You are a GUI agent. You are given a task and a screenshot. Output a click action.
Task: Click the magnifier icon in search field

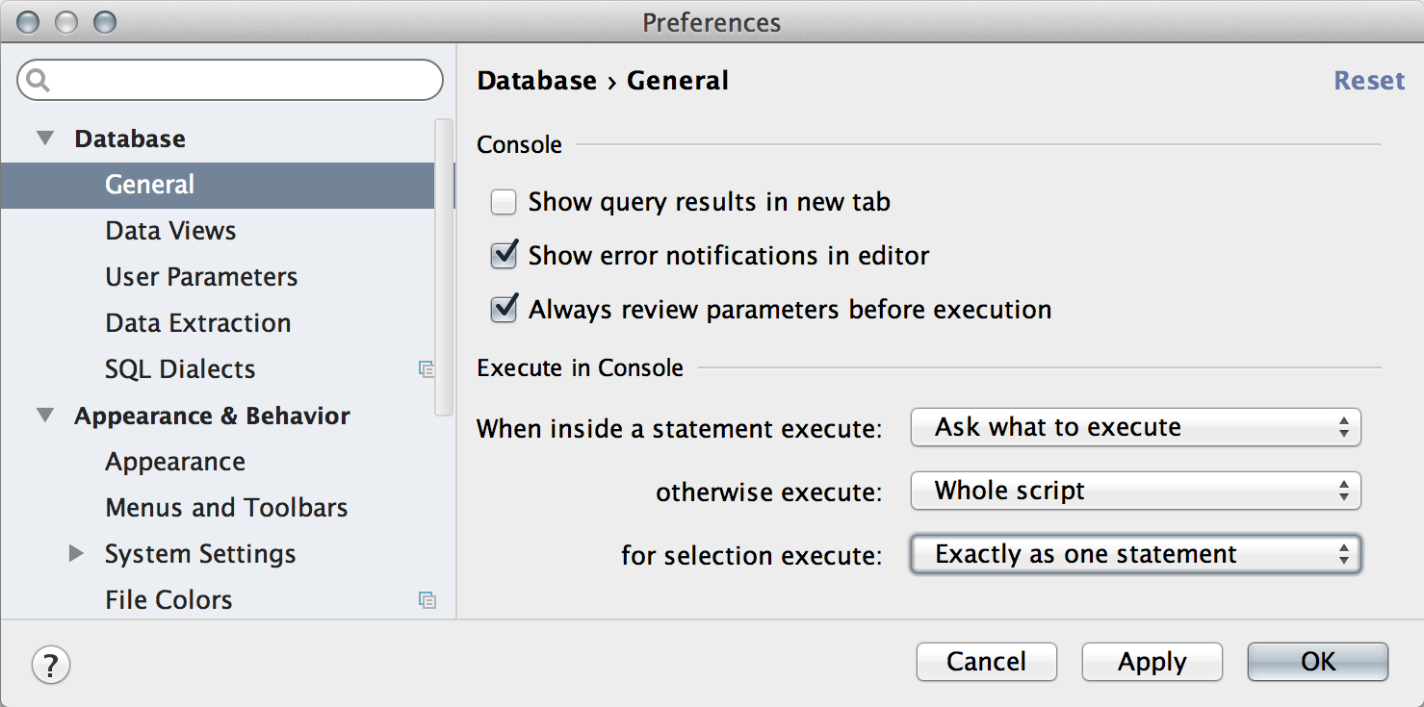[x=40, y=80]
